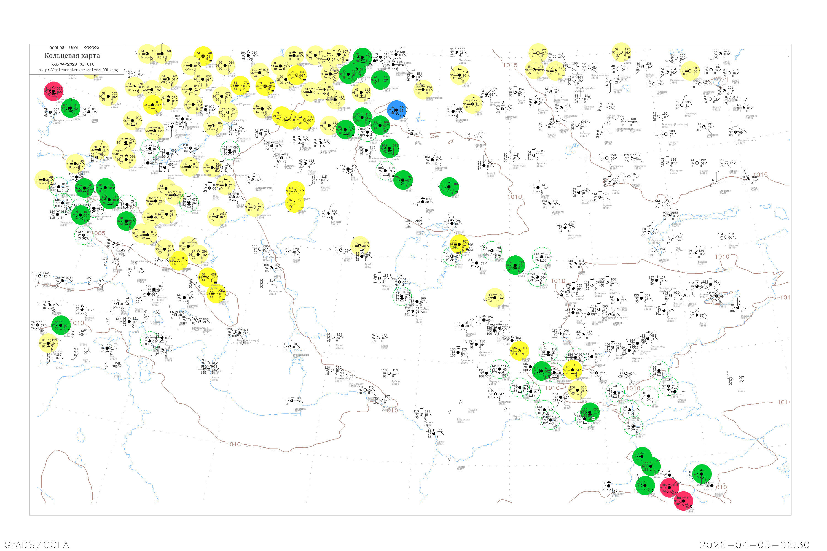Click the red Полтава station circle
Viewport: 827px width, 551px height.
[x=53, y=92]
